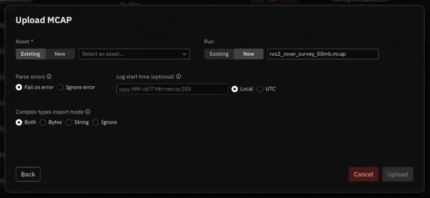Show info for Log start time
This screenshot has width=430, height=198.
click(178, 77)
